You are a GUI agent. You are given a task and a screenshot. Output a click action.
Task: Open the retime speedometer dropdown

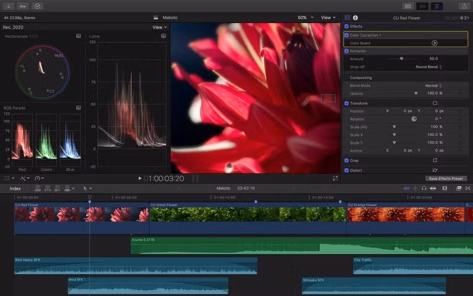pos(40,178)
